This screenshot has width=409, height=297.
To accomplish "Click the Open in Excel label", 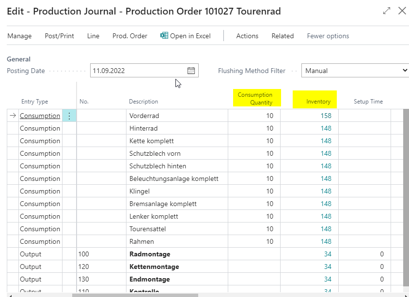I will (x=190, y=36).
